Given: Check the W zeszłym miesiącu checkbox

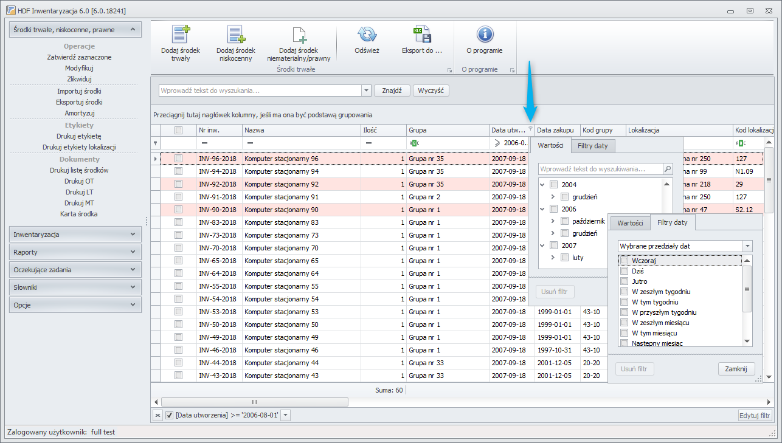Looking at the screenshot, I should coord(624,323).
